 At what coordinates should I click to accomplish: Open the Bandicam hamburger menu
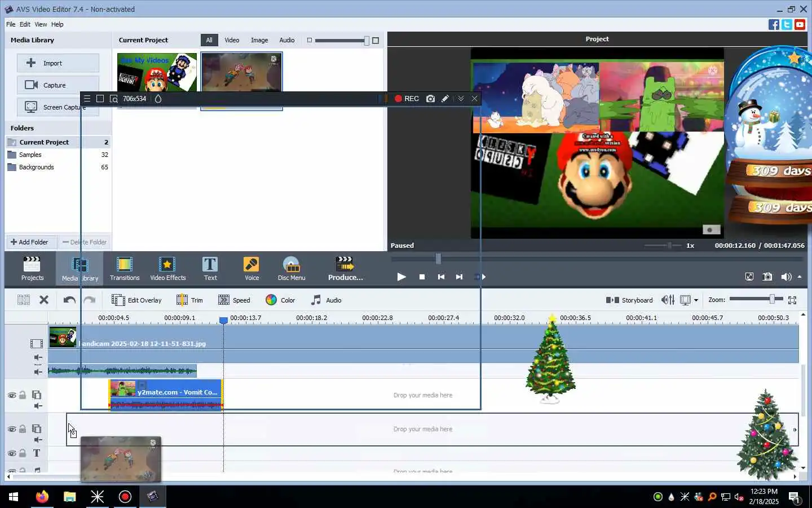click(87, 99)
